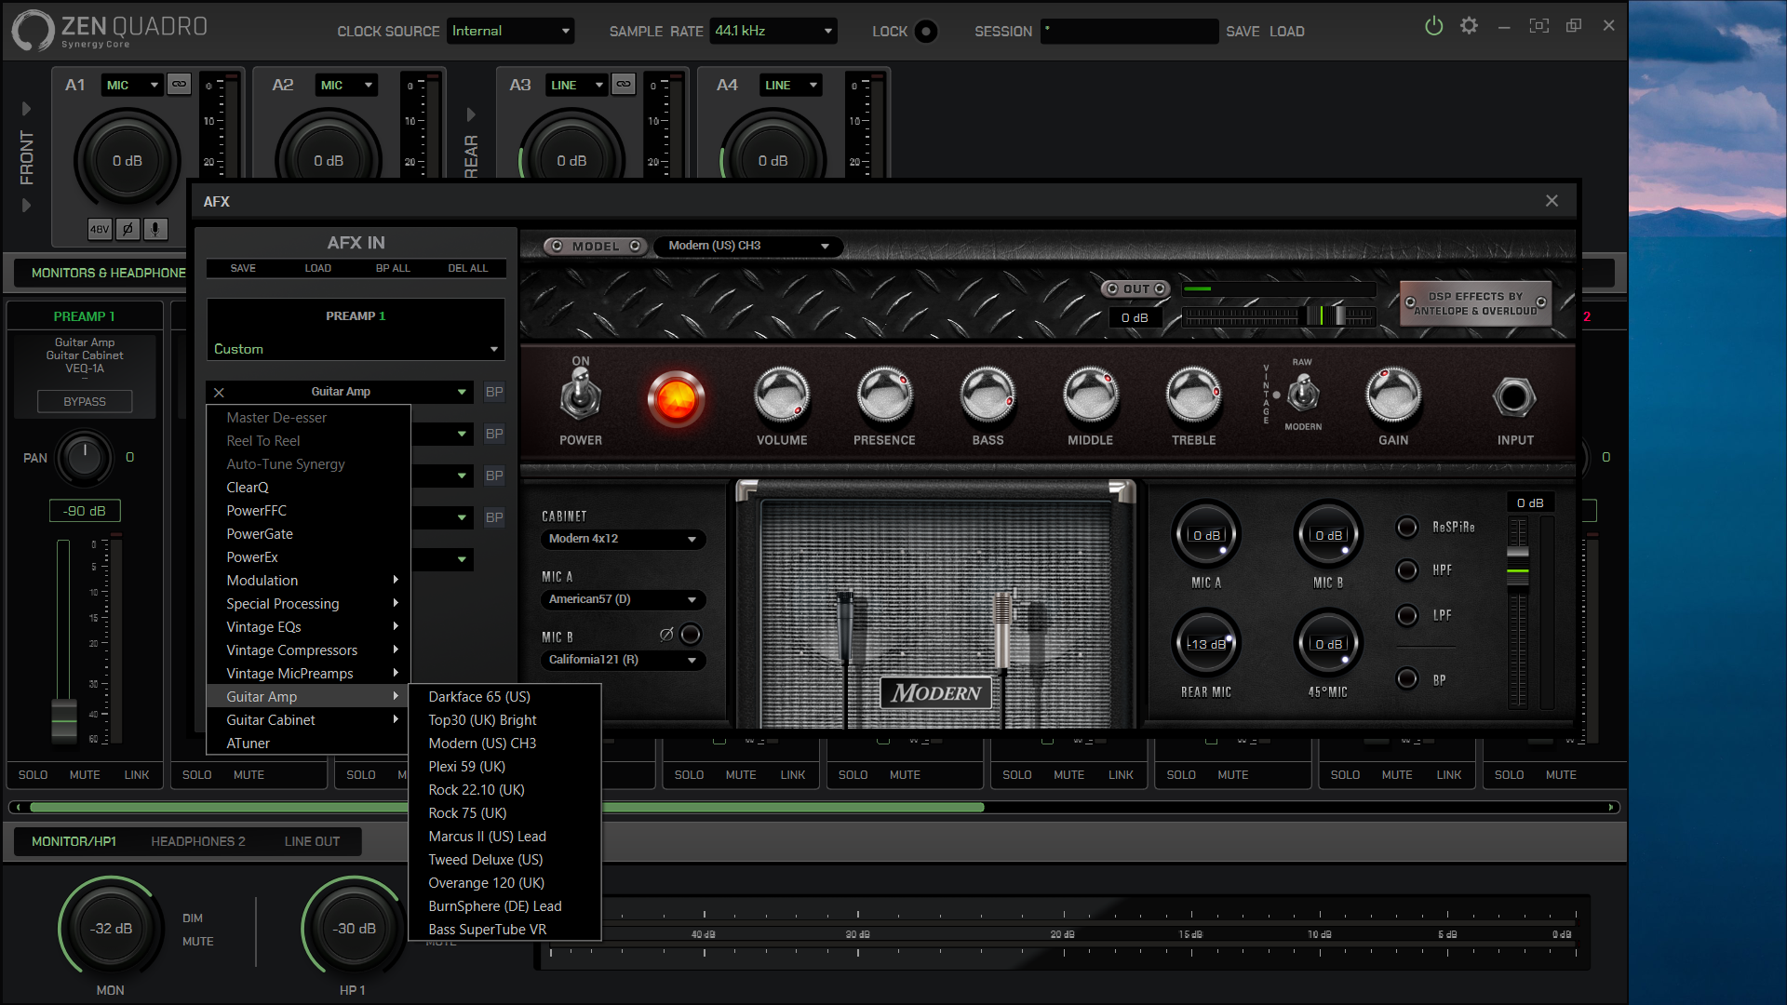Screen dimensions: 1787x1005
Task: Click the MIC A level knob
Action: pyautogui.click(x=1206, y=535)
